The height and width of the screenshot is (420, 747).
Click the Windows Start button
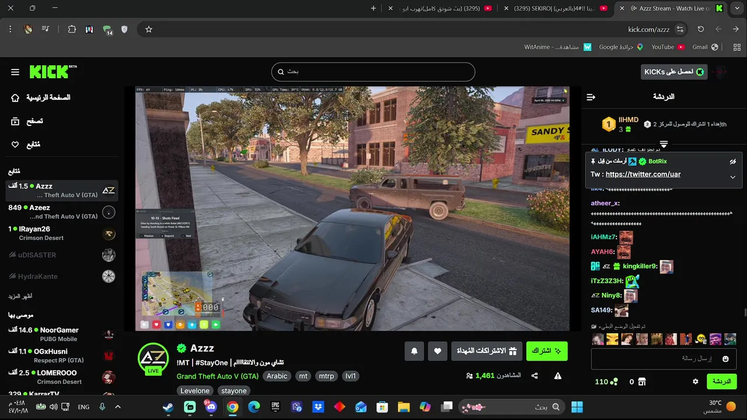[577, 407]
